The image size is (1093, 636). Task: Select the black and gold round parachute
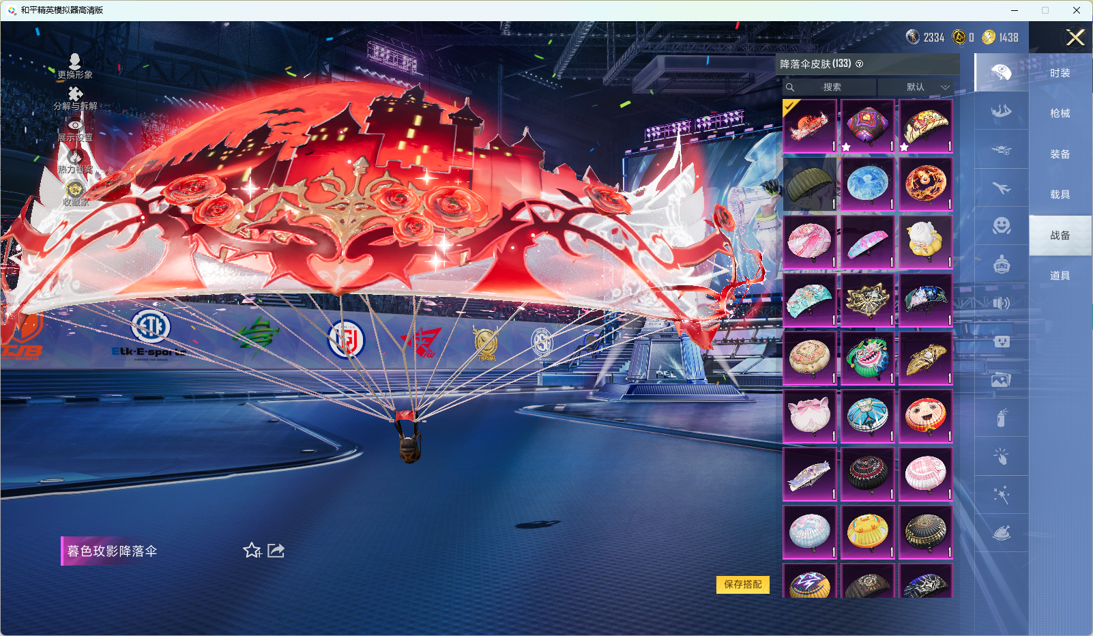[x=926, y=532]
